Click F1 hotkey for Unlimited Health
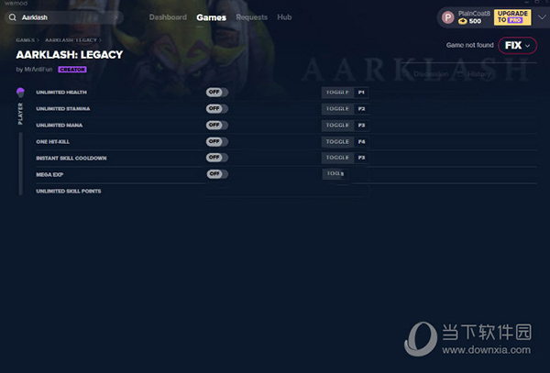Image resolution: width=550 pixels, height=373 pixels. pyautogui.click(x=361, y=93)
